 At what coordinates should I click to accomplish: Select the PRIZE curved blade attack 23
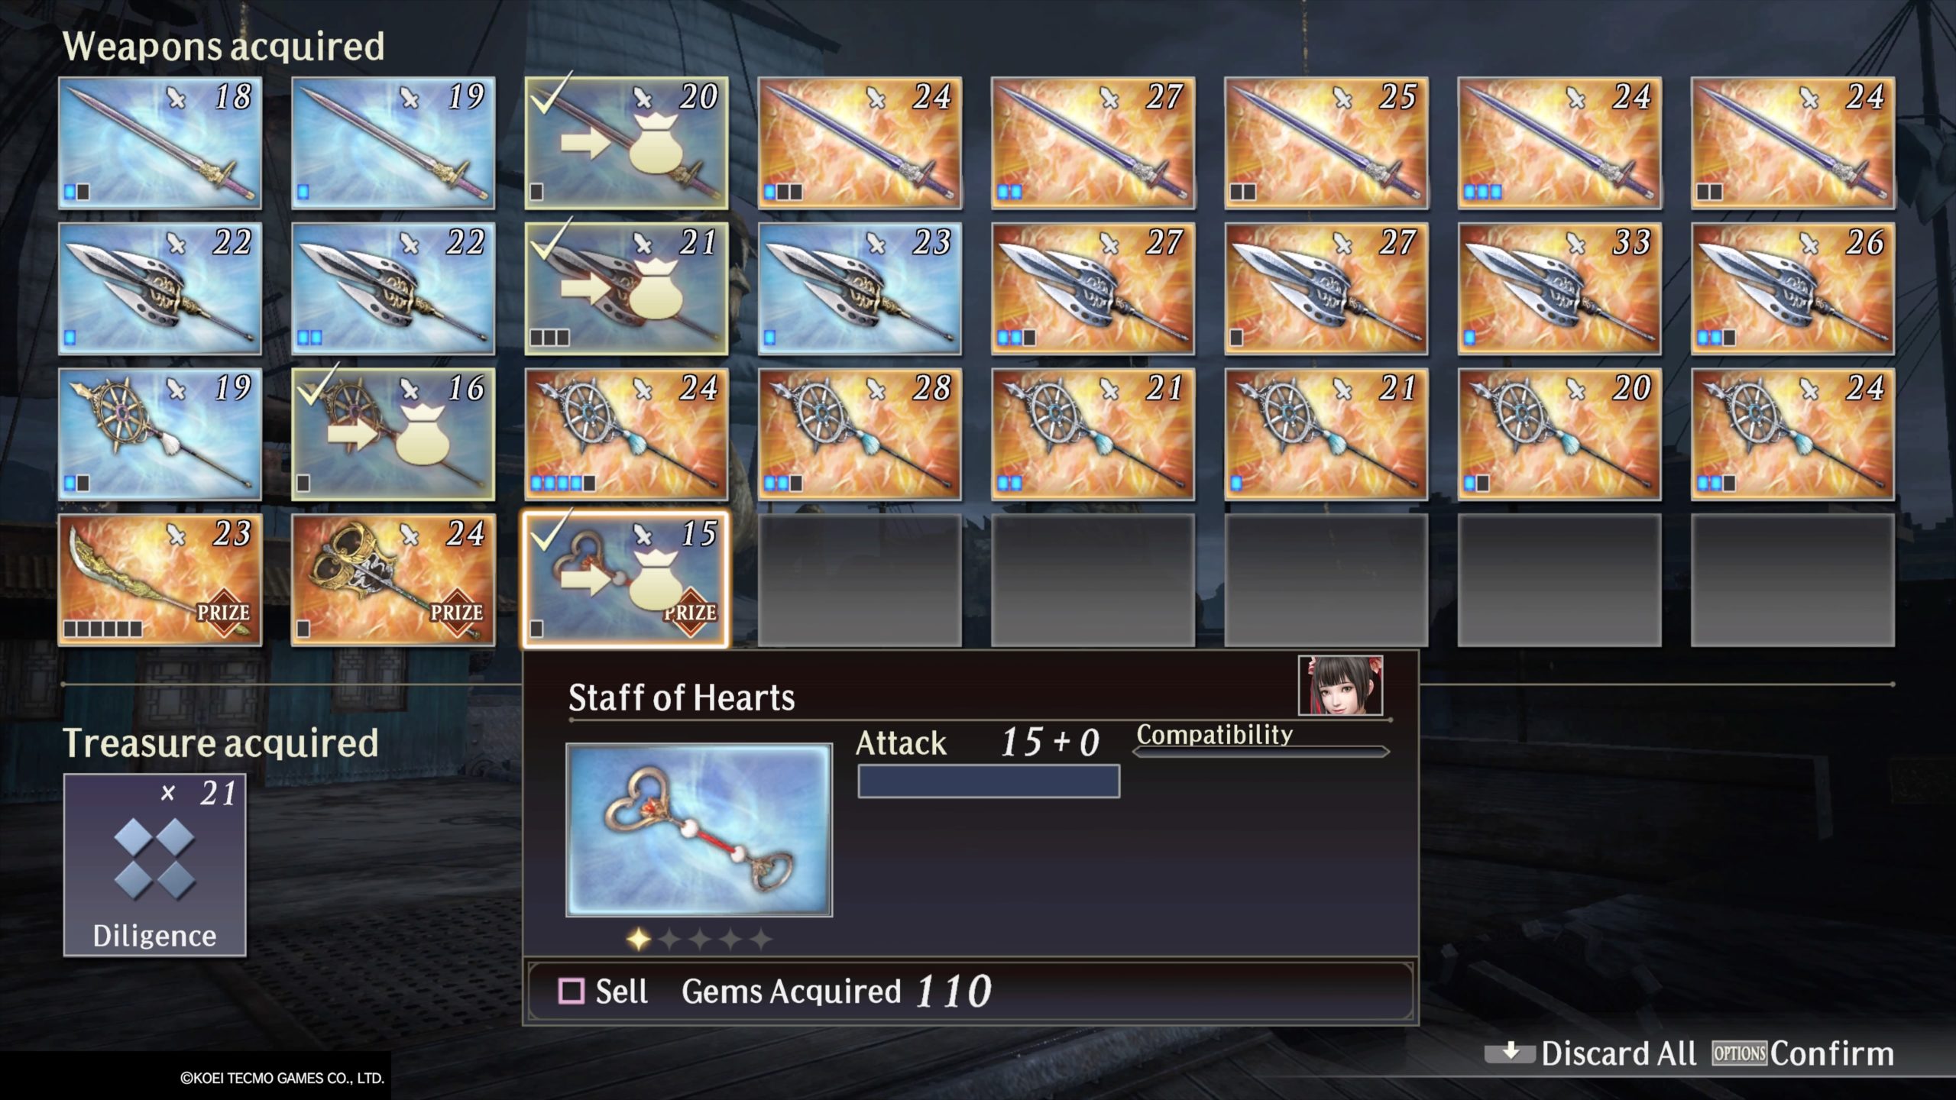160,581
